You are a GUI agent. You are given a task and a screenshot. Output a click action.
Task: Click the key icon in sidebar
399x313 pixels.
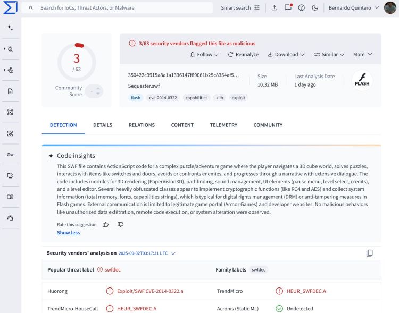(x=10, y=154)
